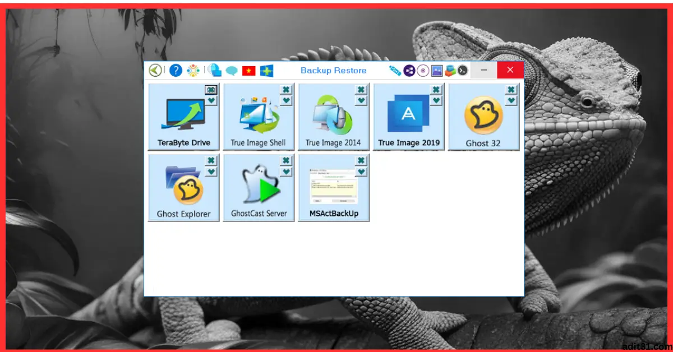Click the purple round share icon
Viewport: 673px width, 352px height.
point(409,70)
